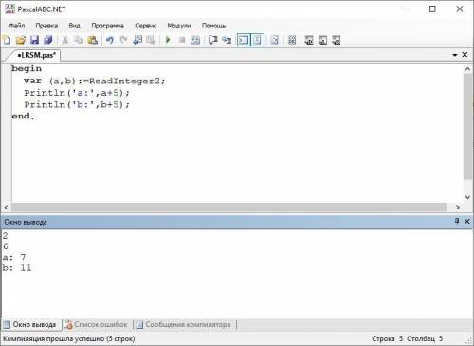Click the grid-like toolbar icon
Image resolution: width=474 pixels, height=346 pixels.
292,40
